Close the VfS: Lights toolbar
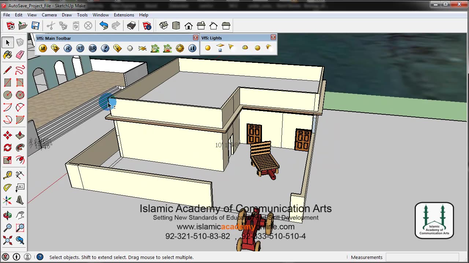Screen dimensions: 469x263 pyautogui.click(x=273, y=37)
